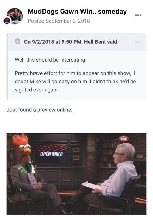Collapse the quote using the circled chevron
Screen dimensions: 153x217
pyautogui.click(x=18, y=41)
